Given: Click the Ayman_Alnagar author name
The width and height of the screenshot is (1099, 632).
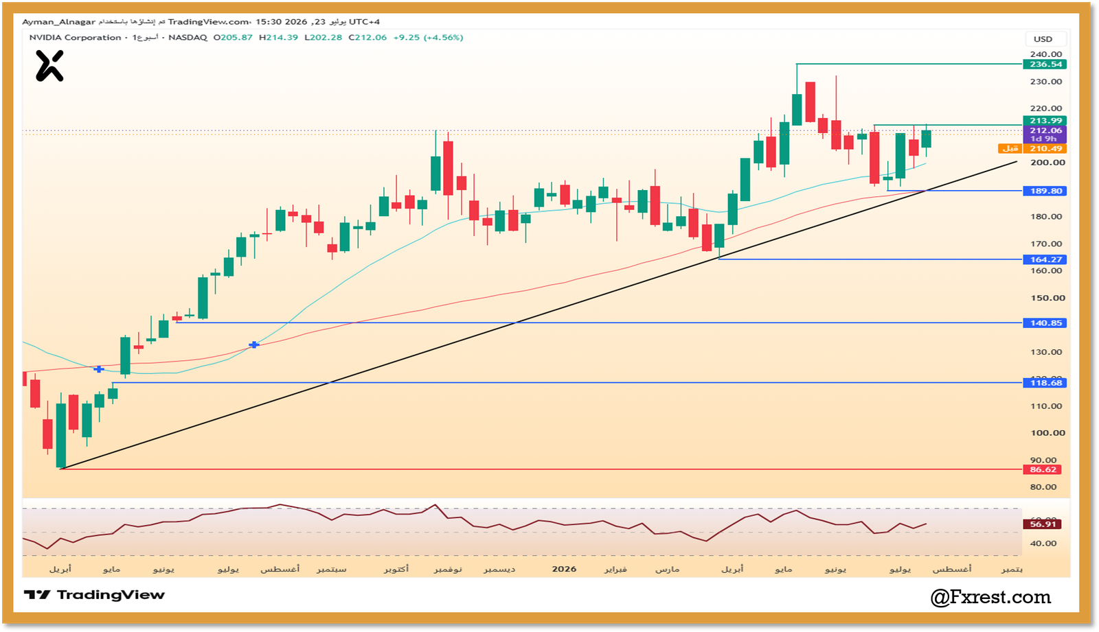Looking at the screenshot, I should click(x=59, y=22).
